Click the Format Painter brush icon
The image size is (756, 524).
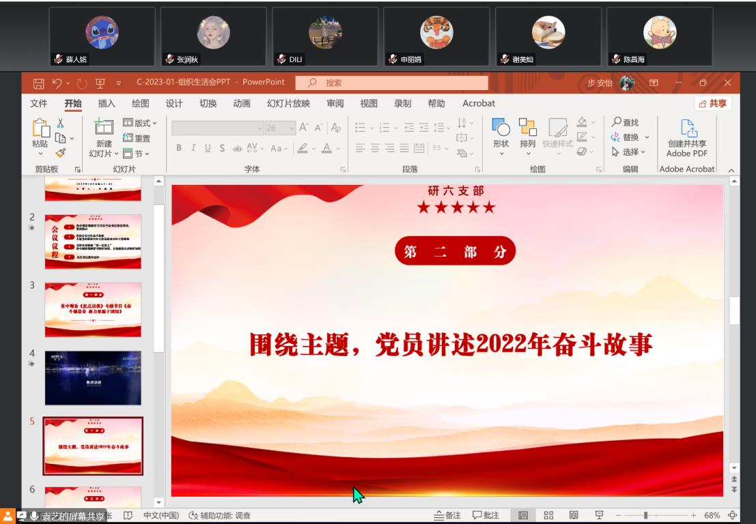[60, 154]
